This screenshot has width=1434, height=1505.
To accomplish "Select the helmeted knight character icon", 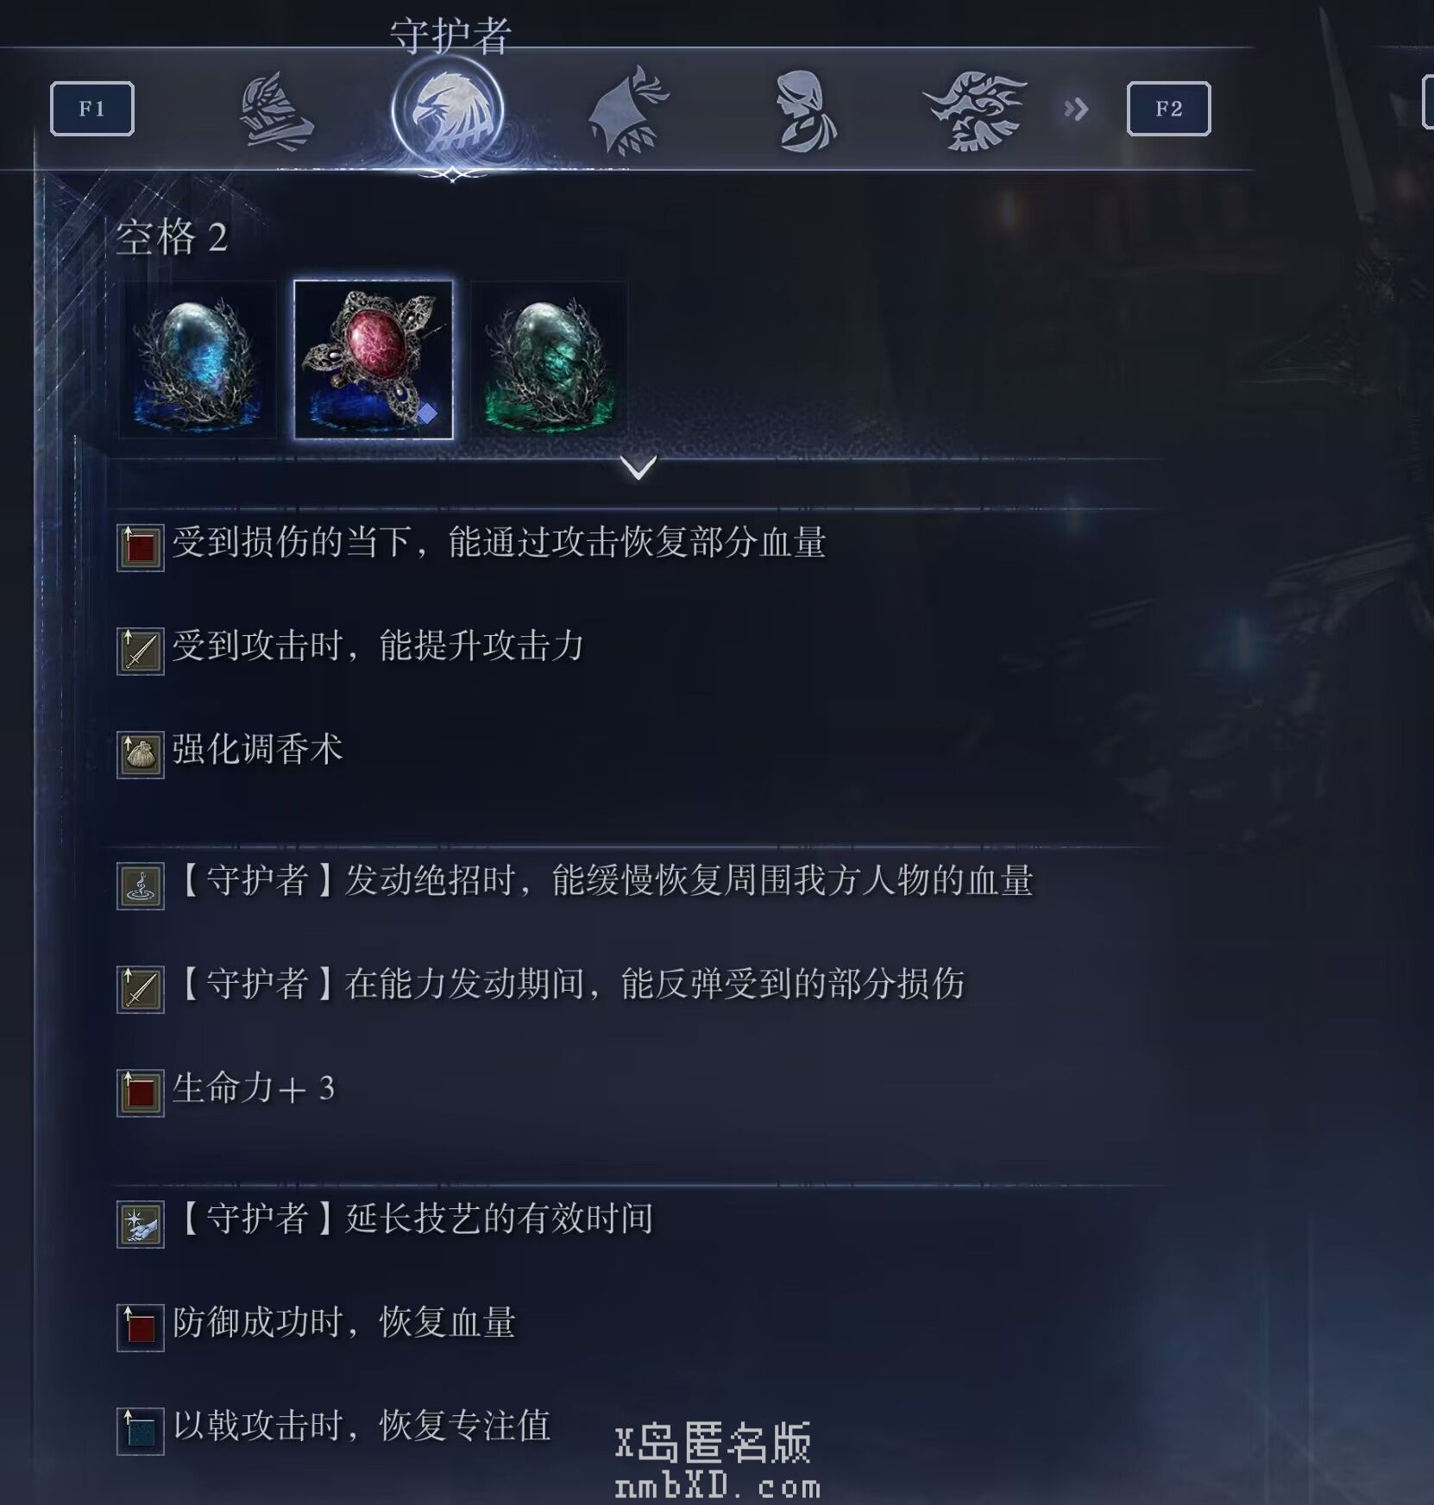I will 275,111.
